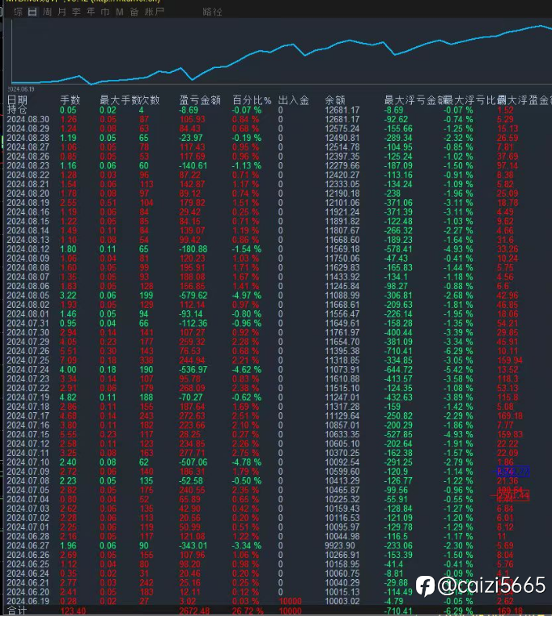
Task: Click the floating loss ratio -5.42 %
Action: [458, 369]
